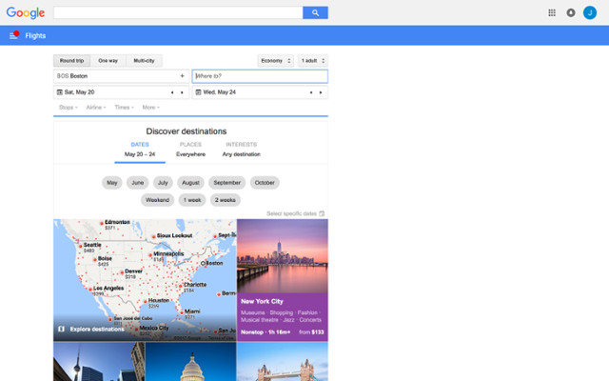Image resolution: width=609 pixels, height=381 pixels.
Task: Open the Flights hamburger menu
Action: click(13, 35)
